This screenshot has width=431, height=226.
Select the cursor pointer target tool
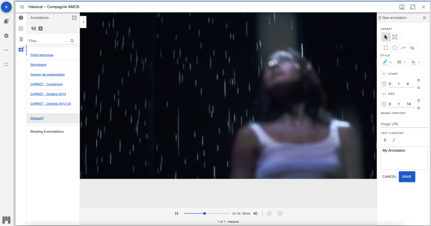pos(386,37)
